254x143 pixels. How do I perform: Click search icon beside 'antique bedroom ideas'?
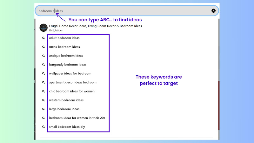click(43, 56)
